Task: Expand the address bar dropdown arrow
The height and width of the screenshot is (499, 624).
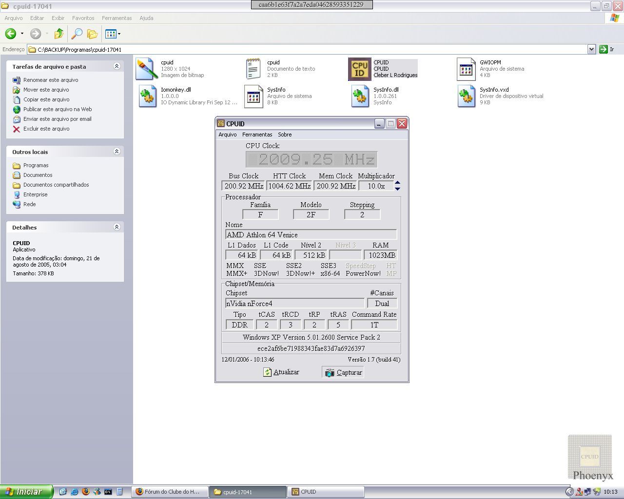Action: [591, 49]
